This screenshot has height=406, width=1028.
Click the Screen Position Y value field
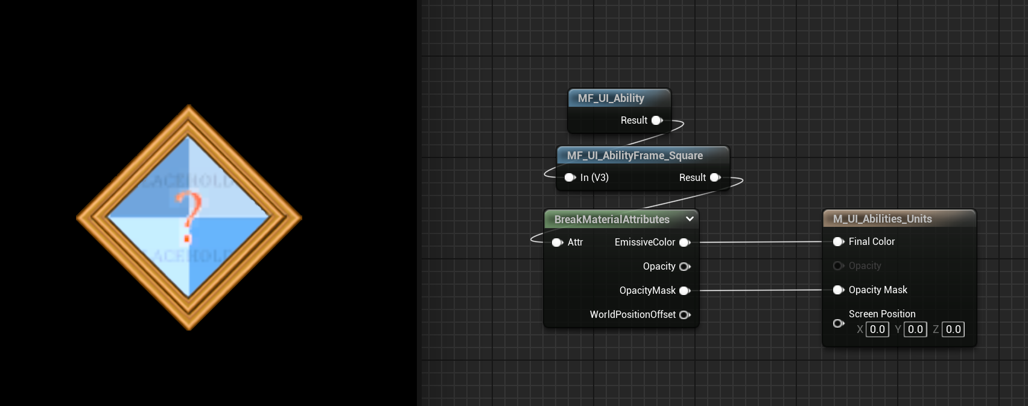click(915, 329)
